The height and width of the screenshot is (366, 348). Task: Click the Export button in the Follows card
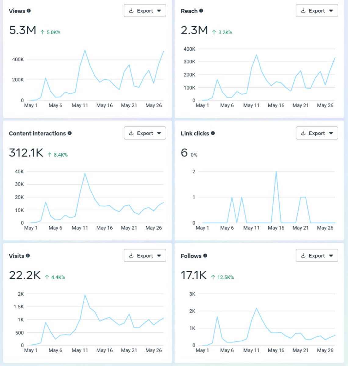click(317, 256)
